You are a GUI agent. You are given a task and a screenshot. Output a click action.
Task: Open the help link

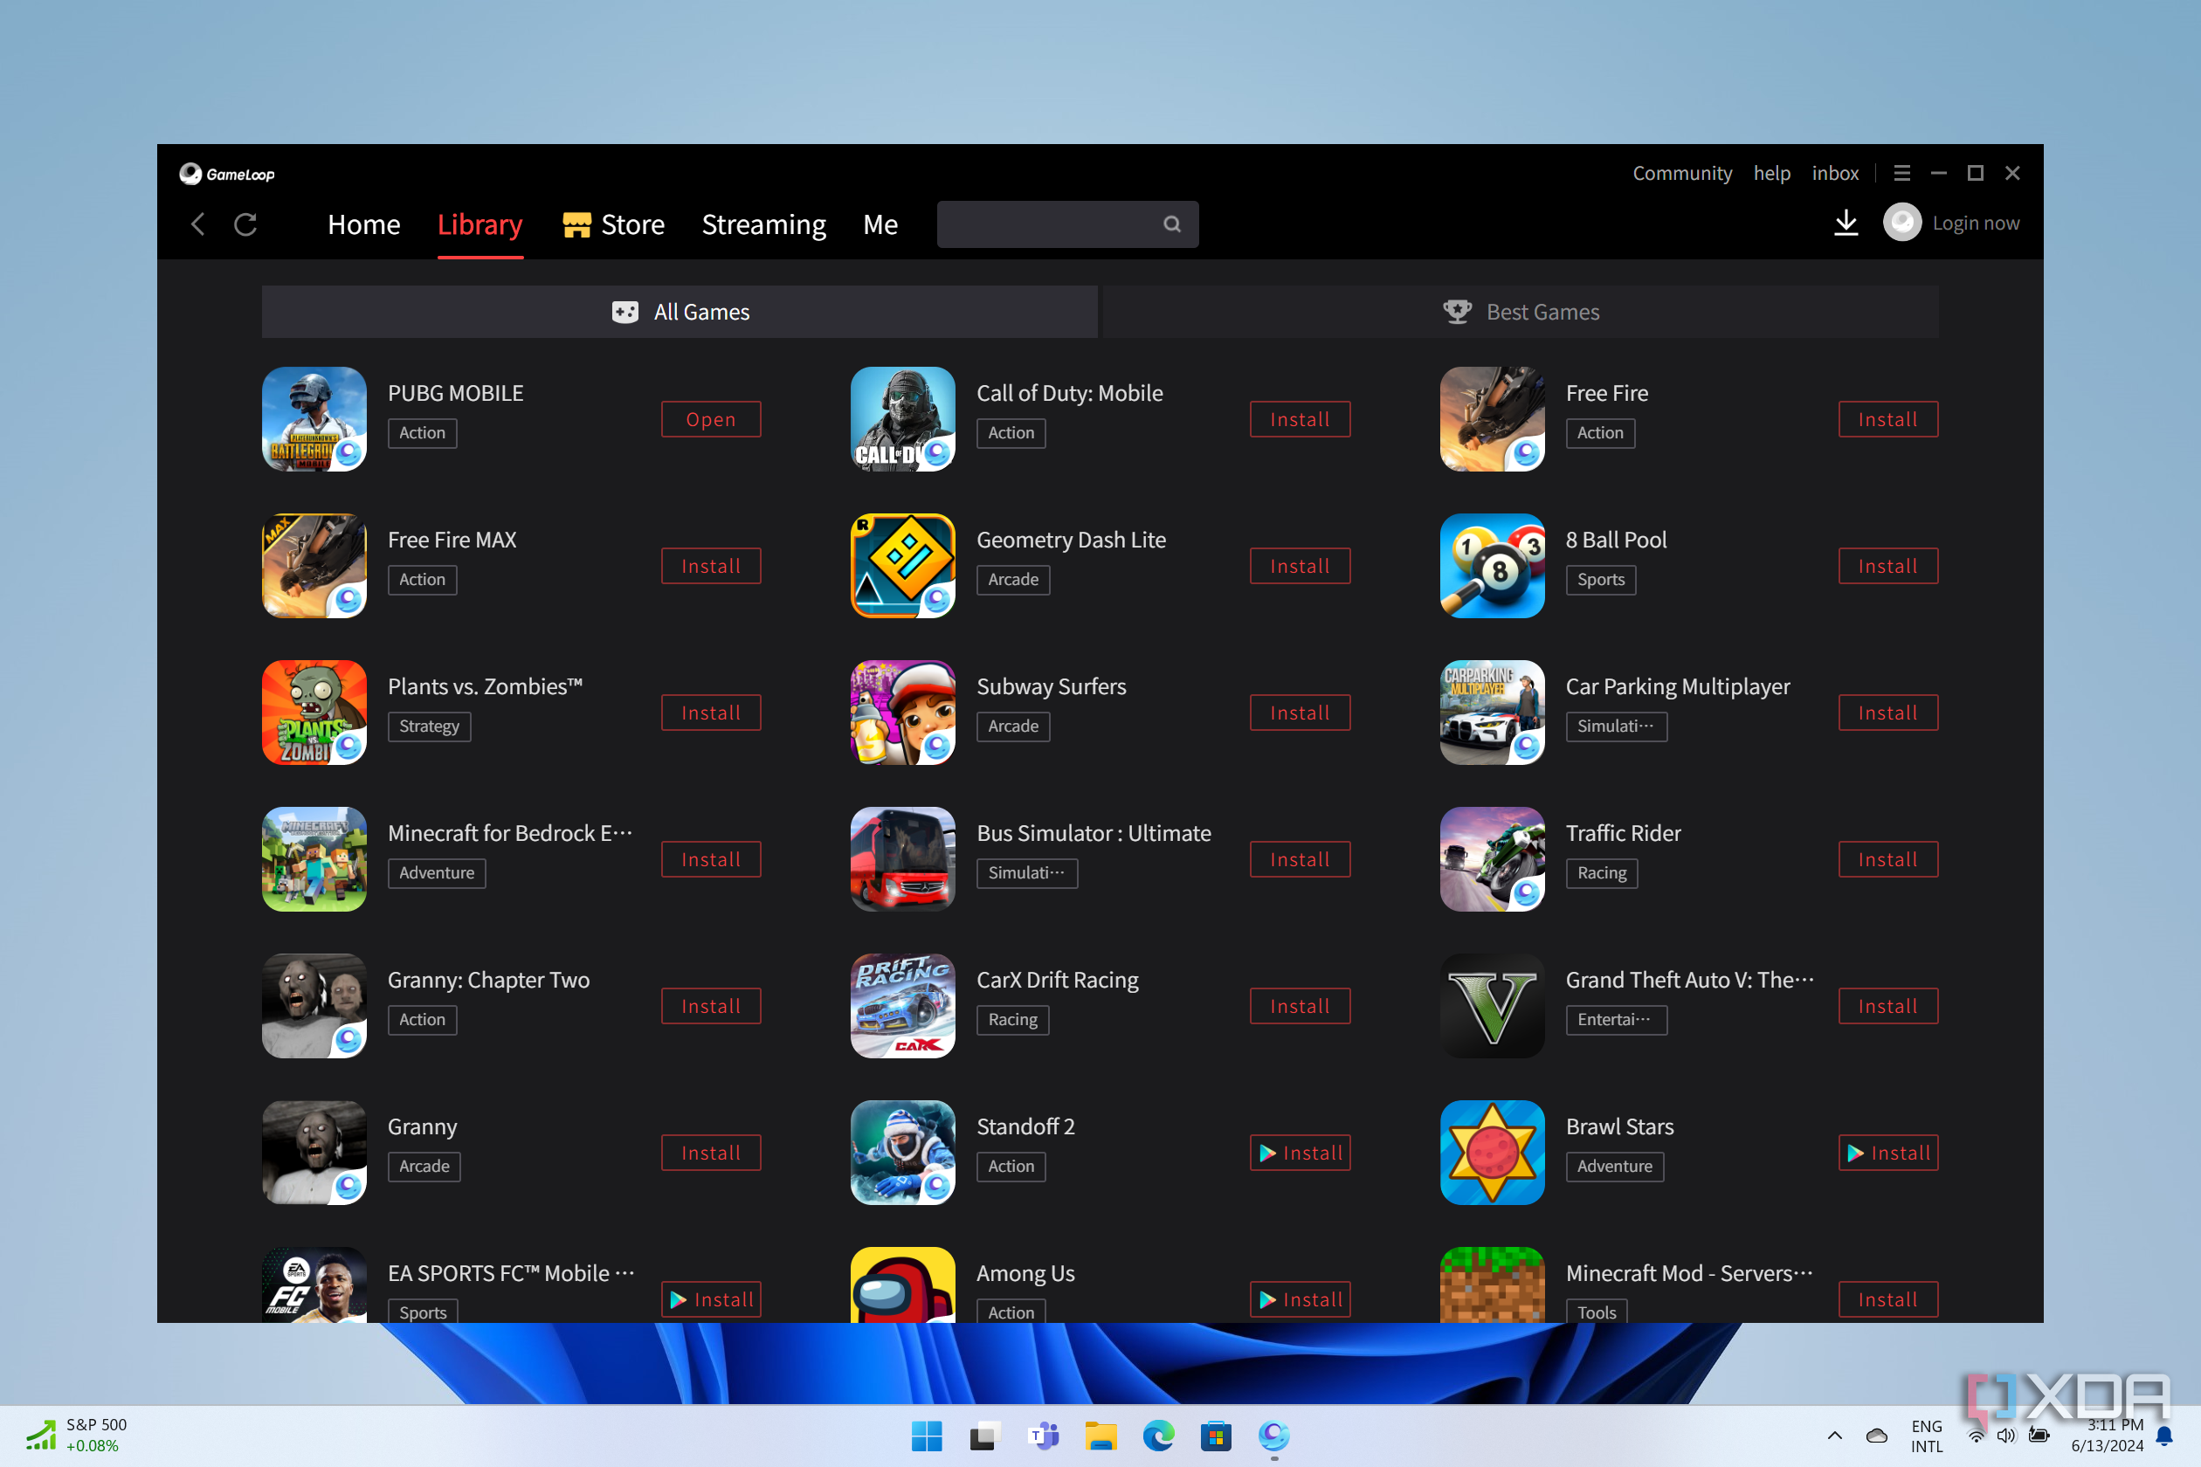coord(1772,172)
